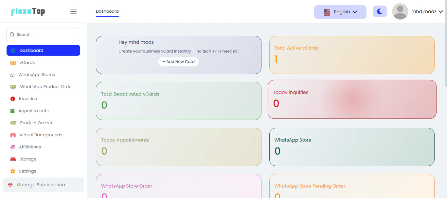Click the 'Hey mhd maaz' greeting text
Image resolution: width=447 pixels, height=198 pixels.
[x=136, y=42]
